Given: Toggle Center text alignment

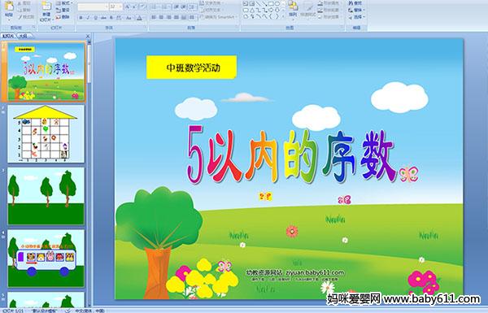Looking at the screenshot, I should (161, 17).
